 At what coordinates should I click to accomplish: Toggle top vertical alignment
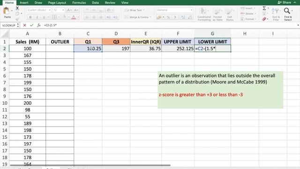pos(87,10)
